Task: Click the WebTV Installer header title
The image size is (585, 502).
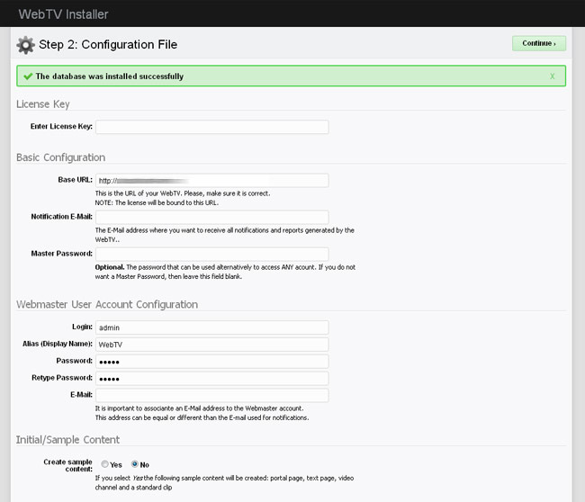Action: pyautogui.click(x=63, y=14)
